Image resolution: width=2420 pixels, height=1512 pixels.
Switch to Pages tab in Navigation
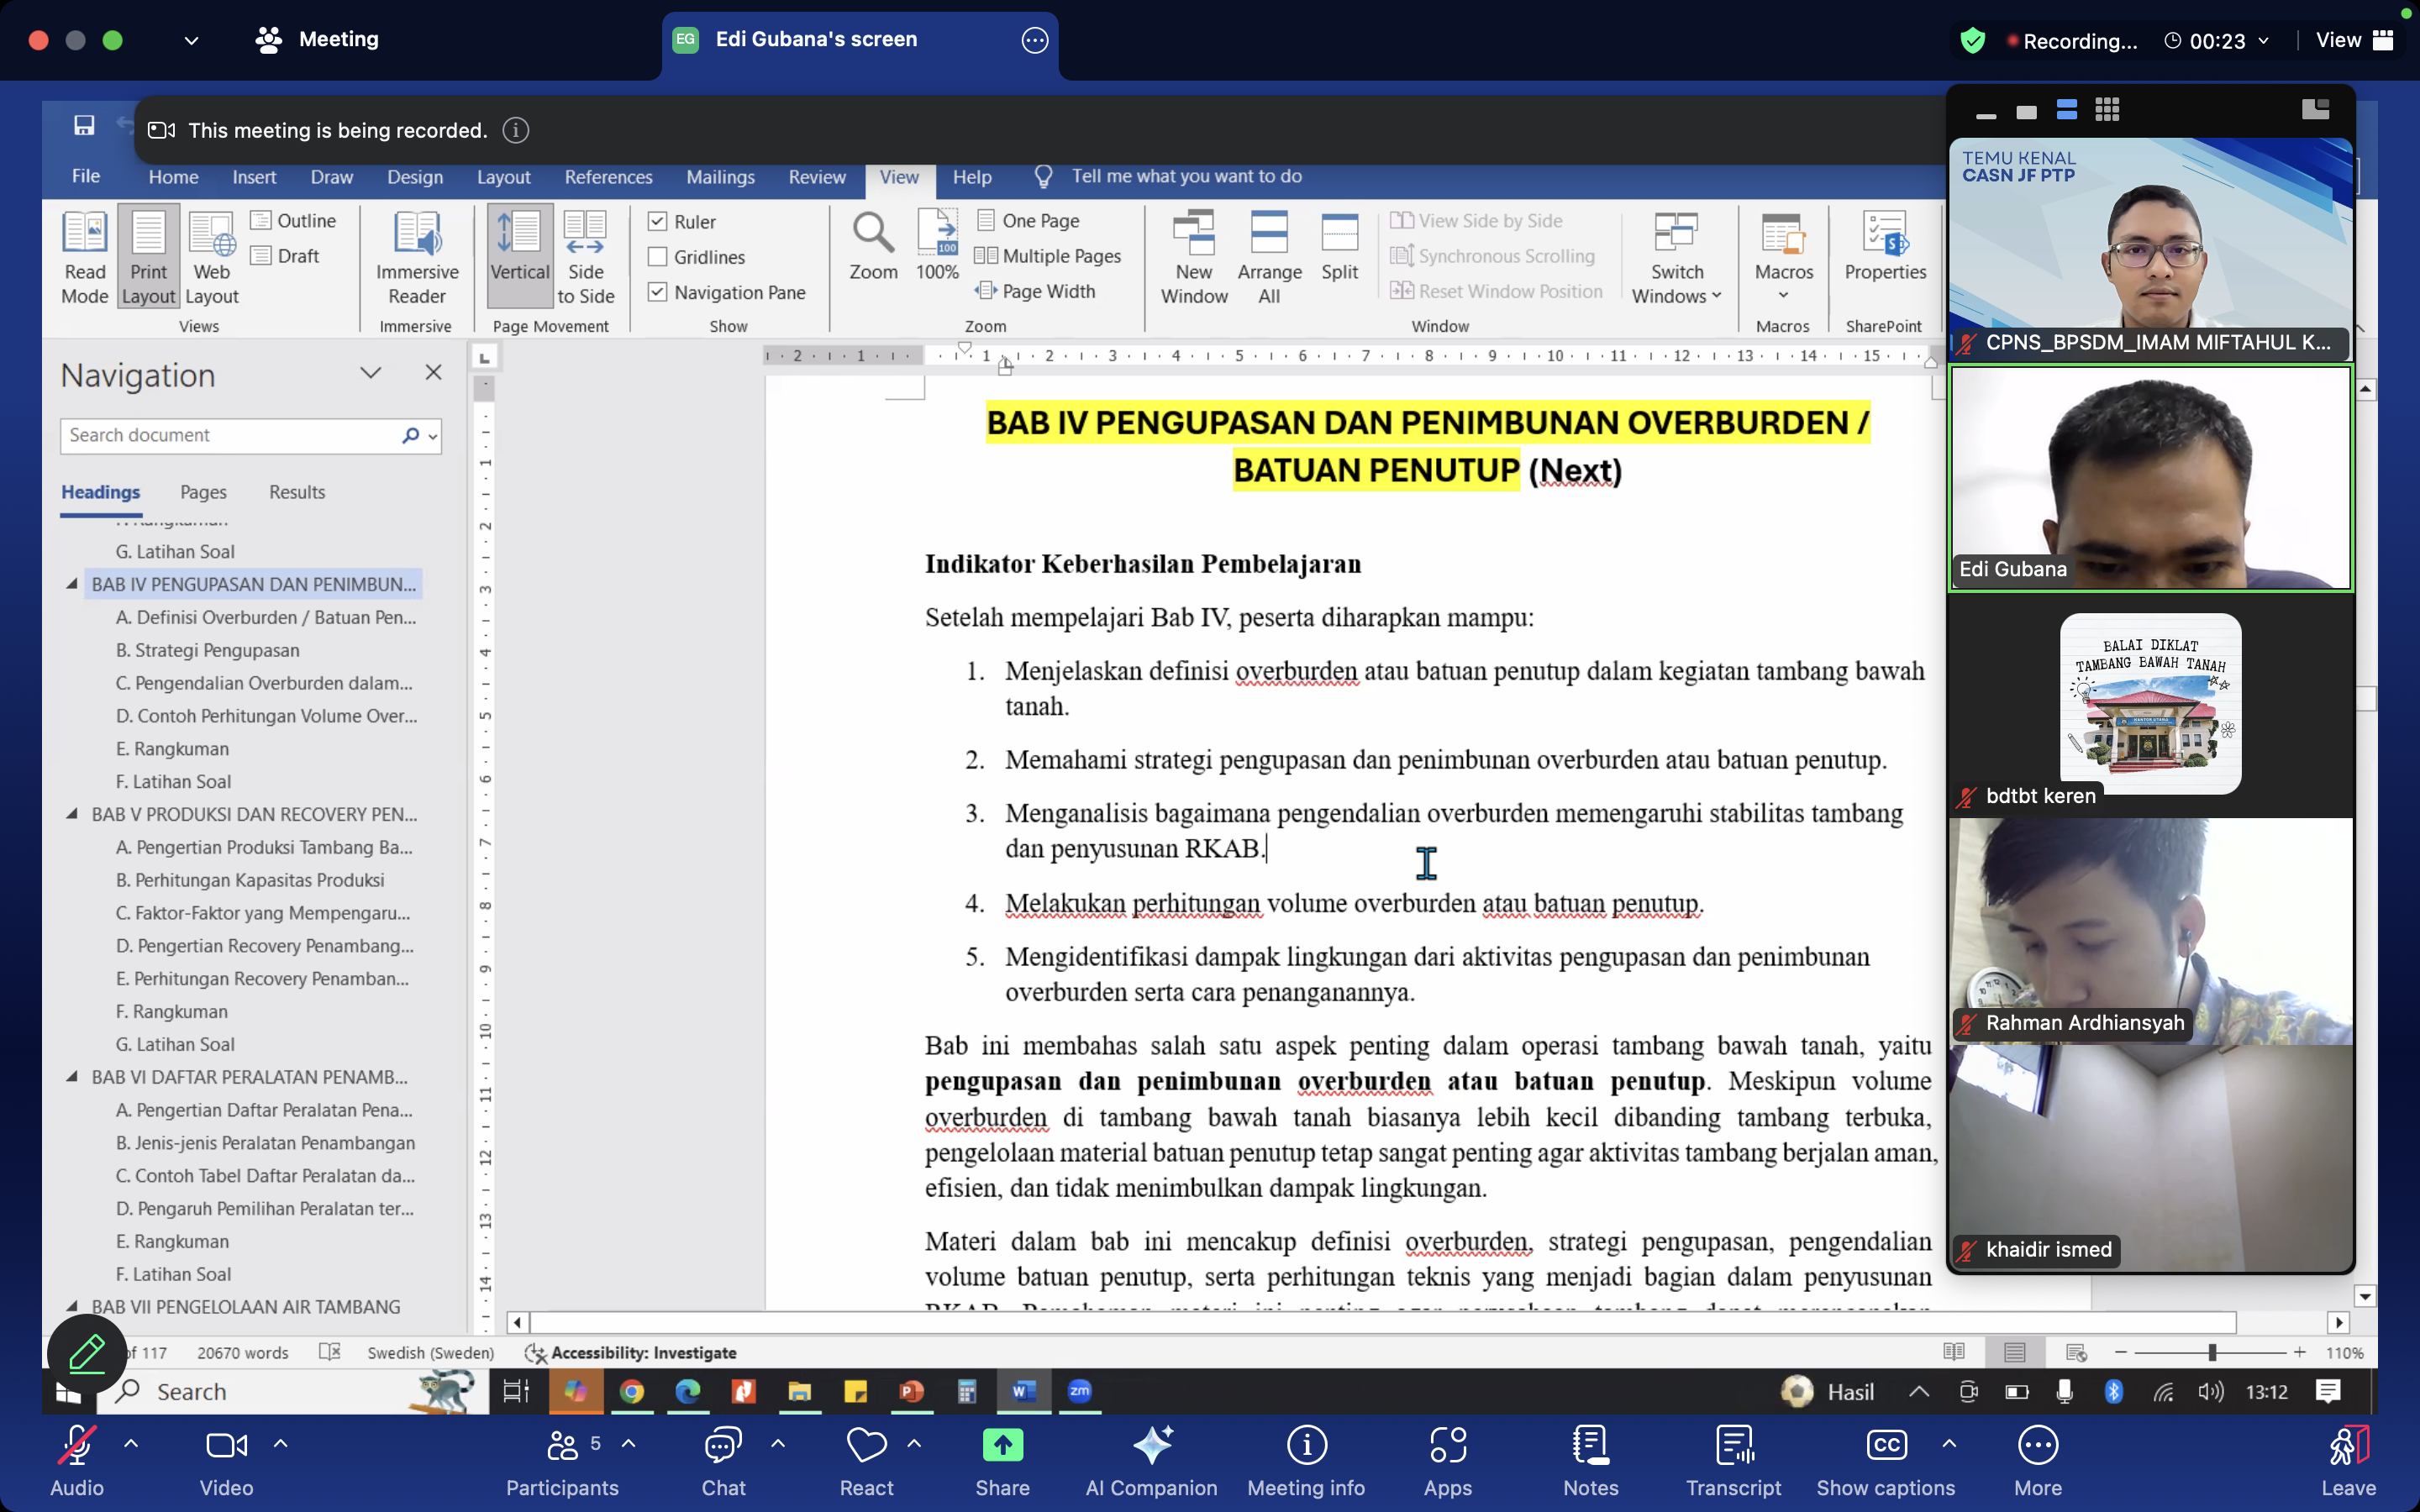(203, 492)
